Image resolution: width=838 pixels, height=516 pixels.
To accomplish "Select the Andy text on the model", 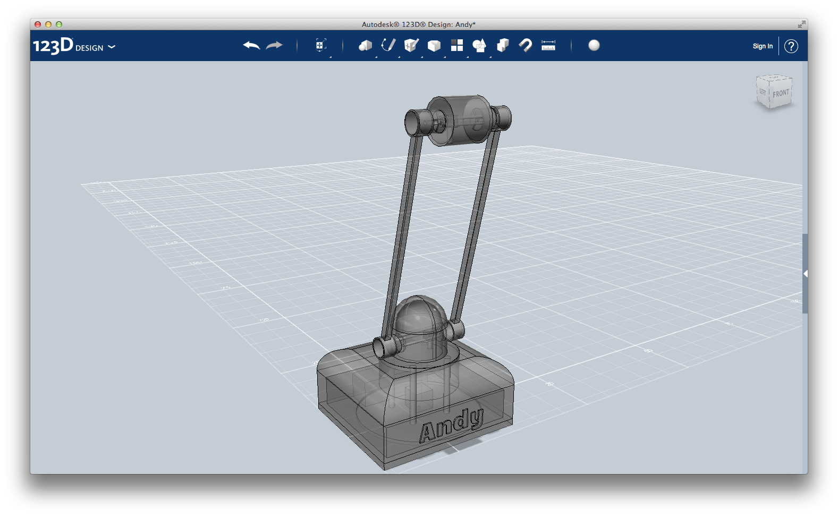I will tap(452, 425).
